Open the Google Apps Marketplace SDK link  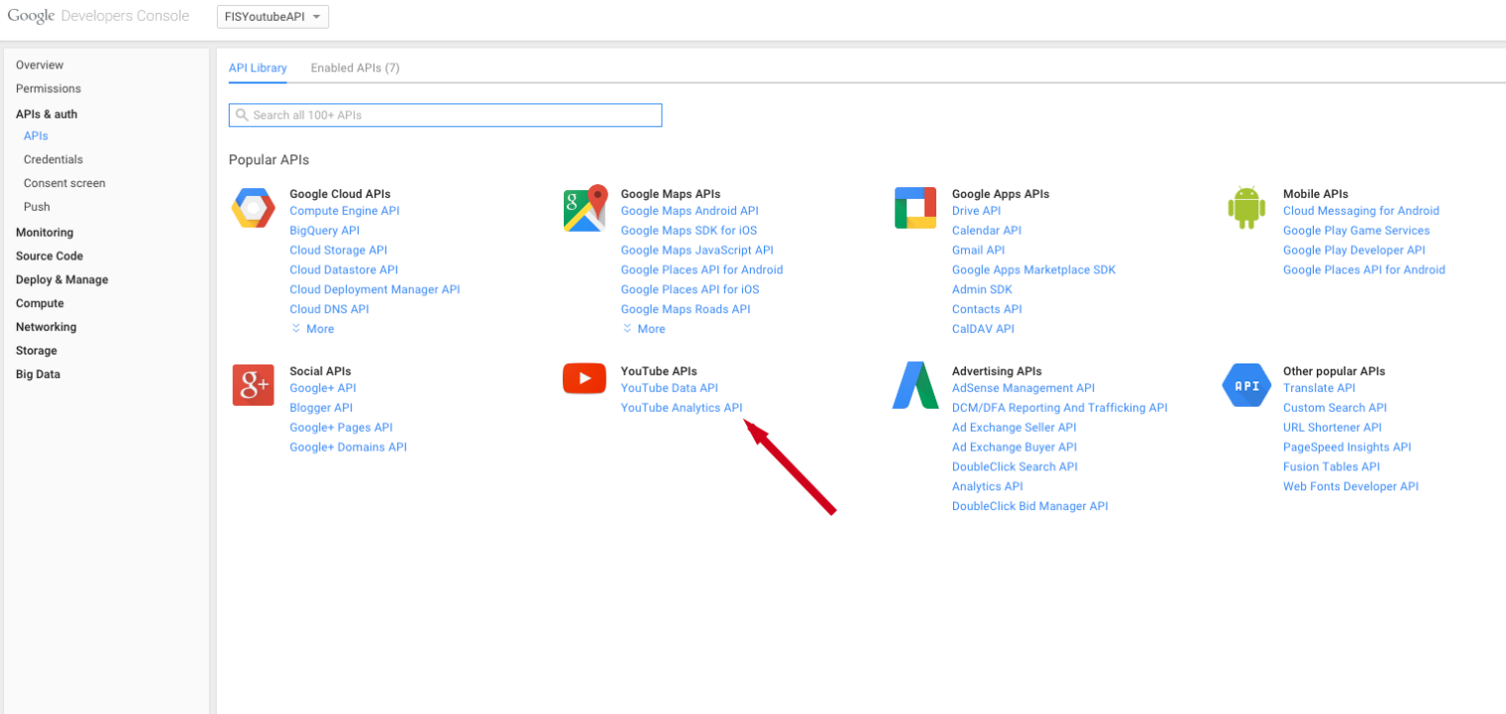(x=1034, y=270)
